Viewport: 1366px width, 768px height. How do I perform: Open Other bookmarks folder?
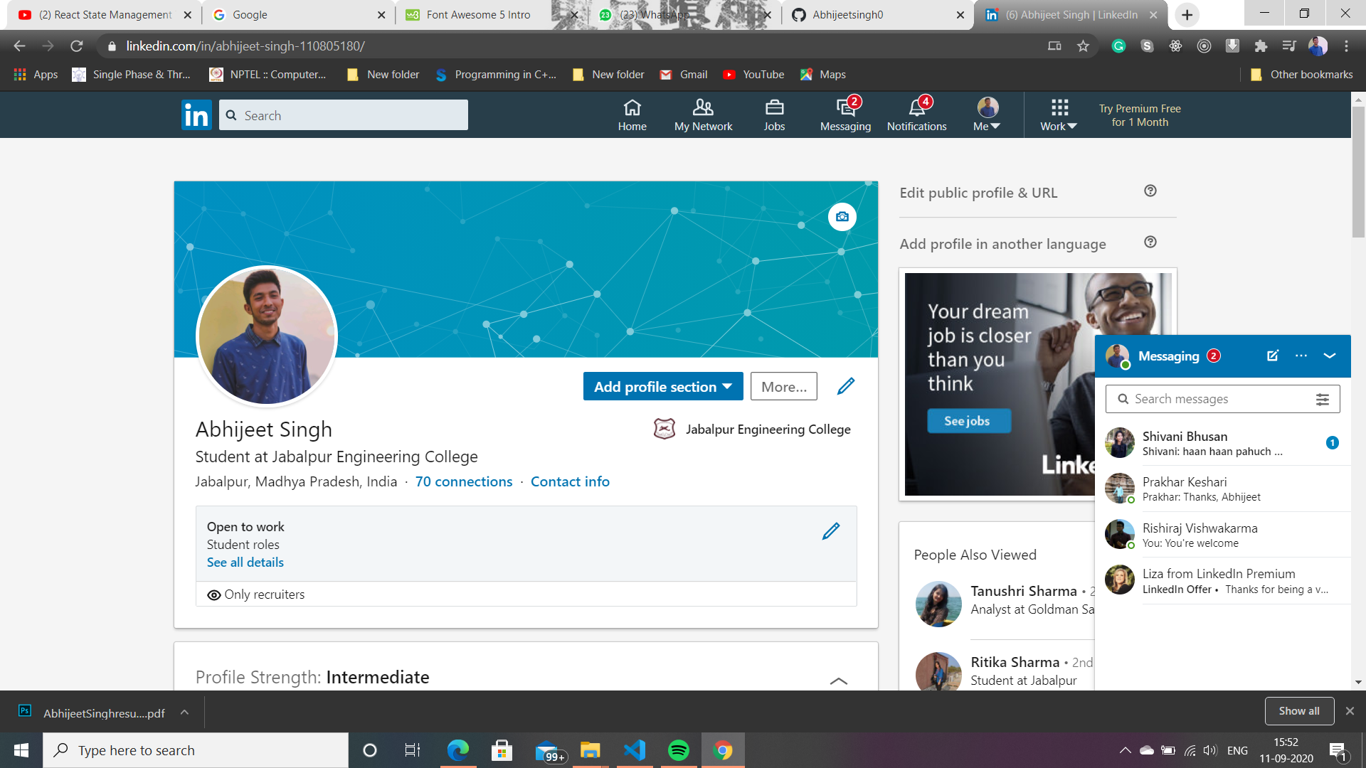pos(1302,75)
